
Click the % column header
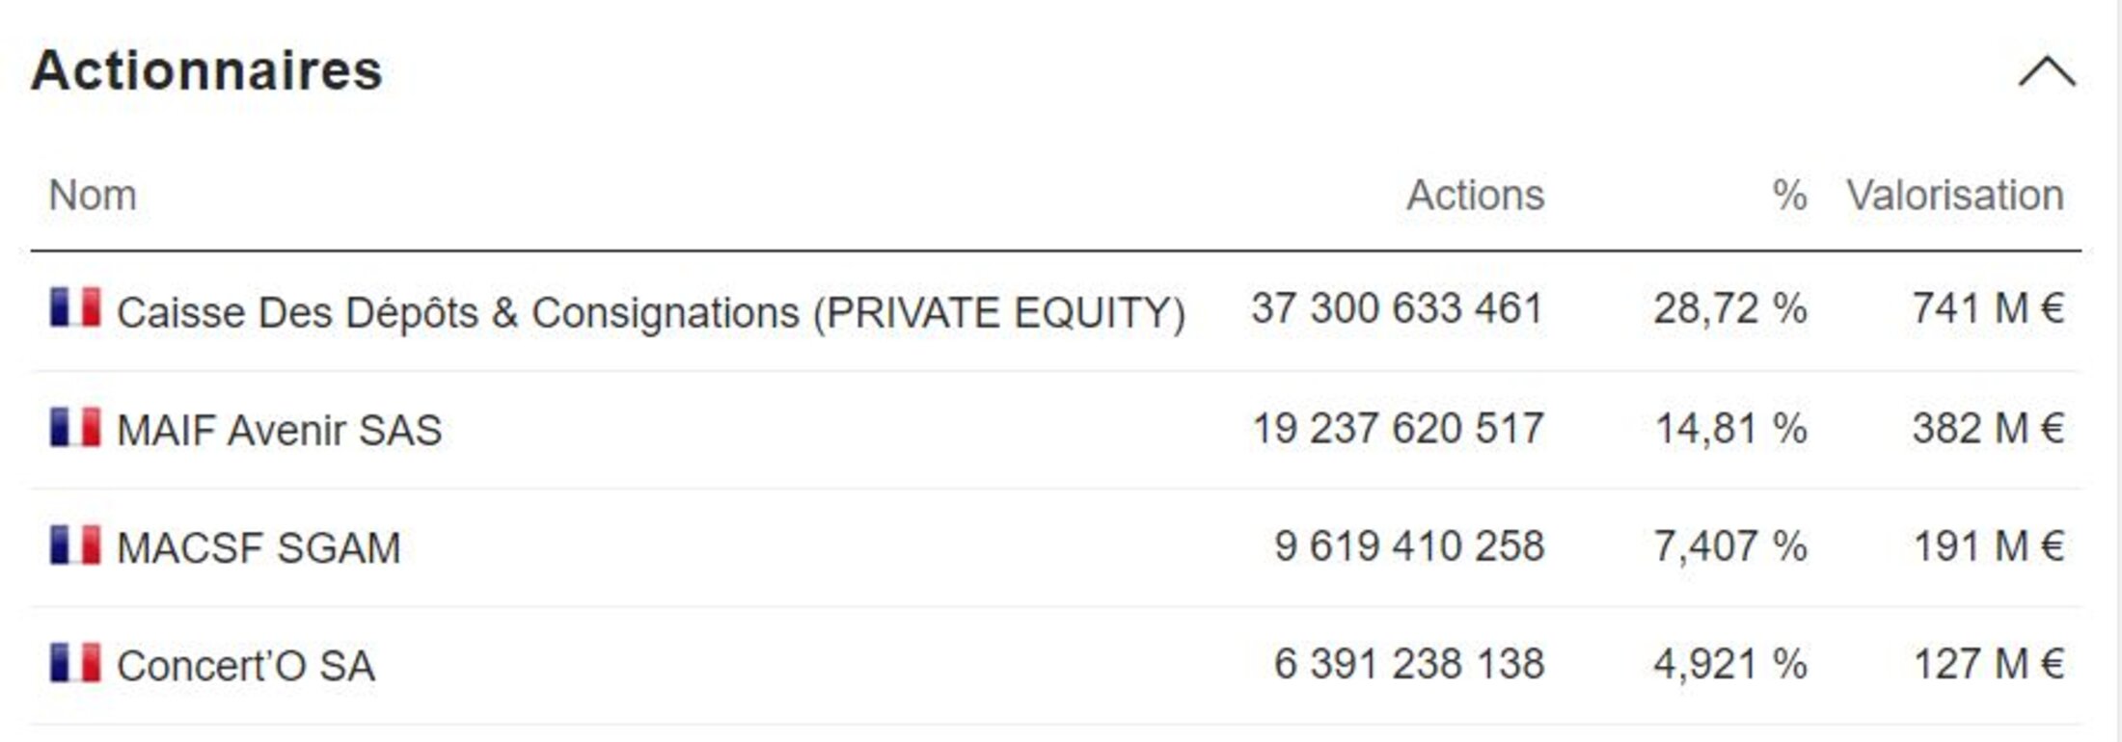(x=1789, y=196)
